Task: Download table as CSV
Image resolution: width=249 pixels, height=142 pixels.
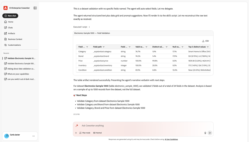Action: [206, 41]
